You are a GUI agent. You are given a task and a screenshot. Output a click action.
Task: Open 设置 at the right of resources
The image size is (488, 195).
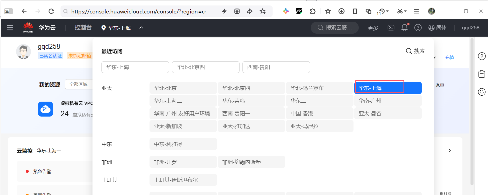[x=439, y=85]
